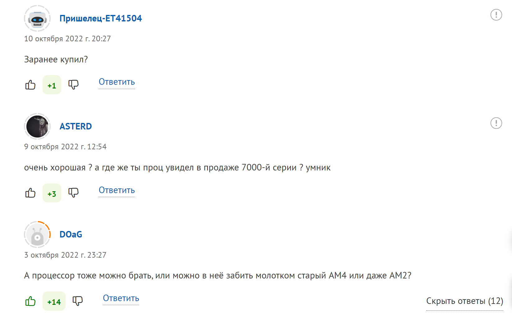This screenshot has width=512, height=316.
Task: Thumbs down ASTERD's comment
Action: [73, 193]
